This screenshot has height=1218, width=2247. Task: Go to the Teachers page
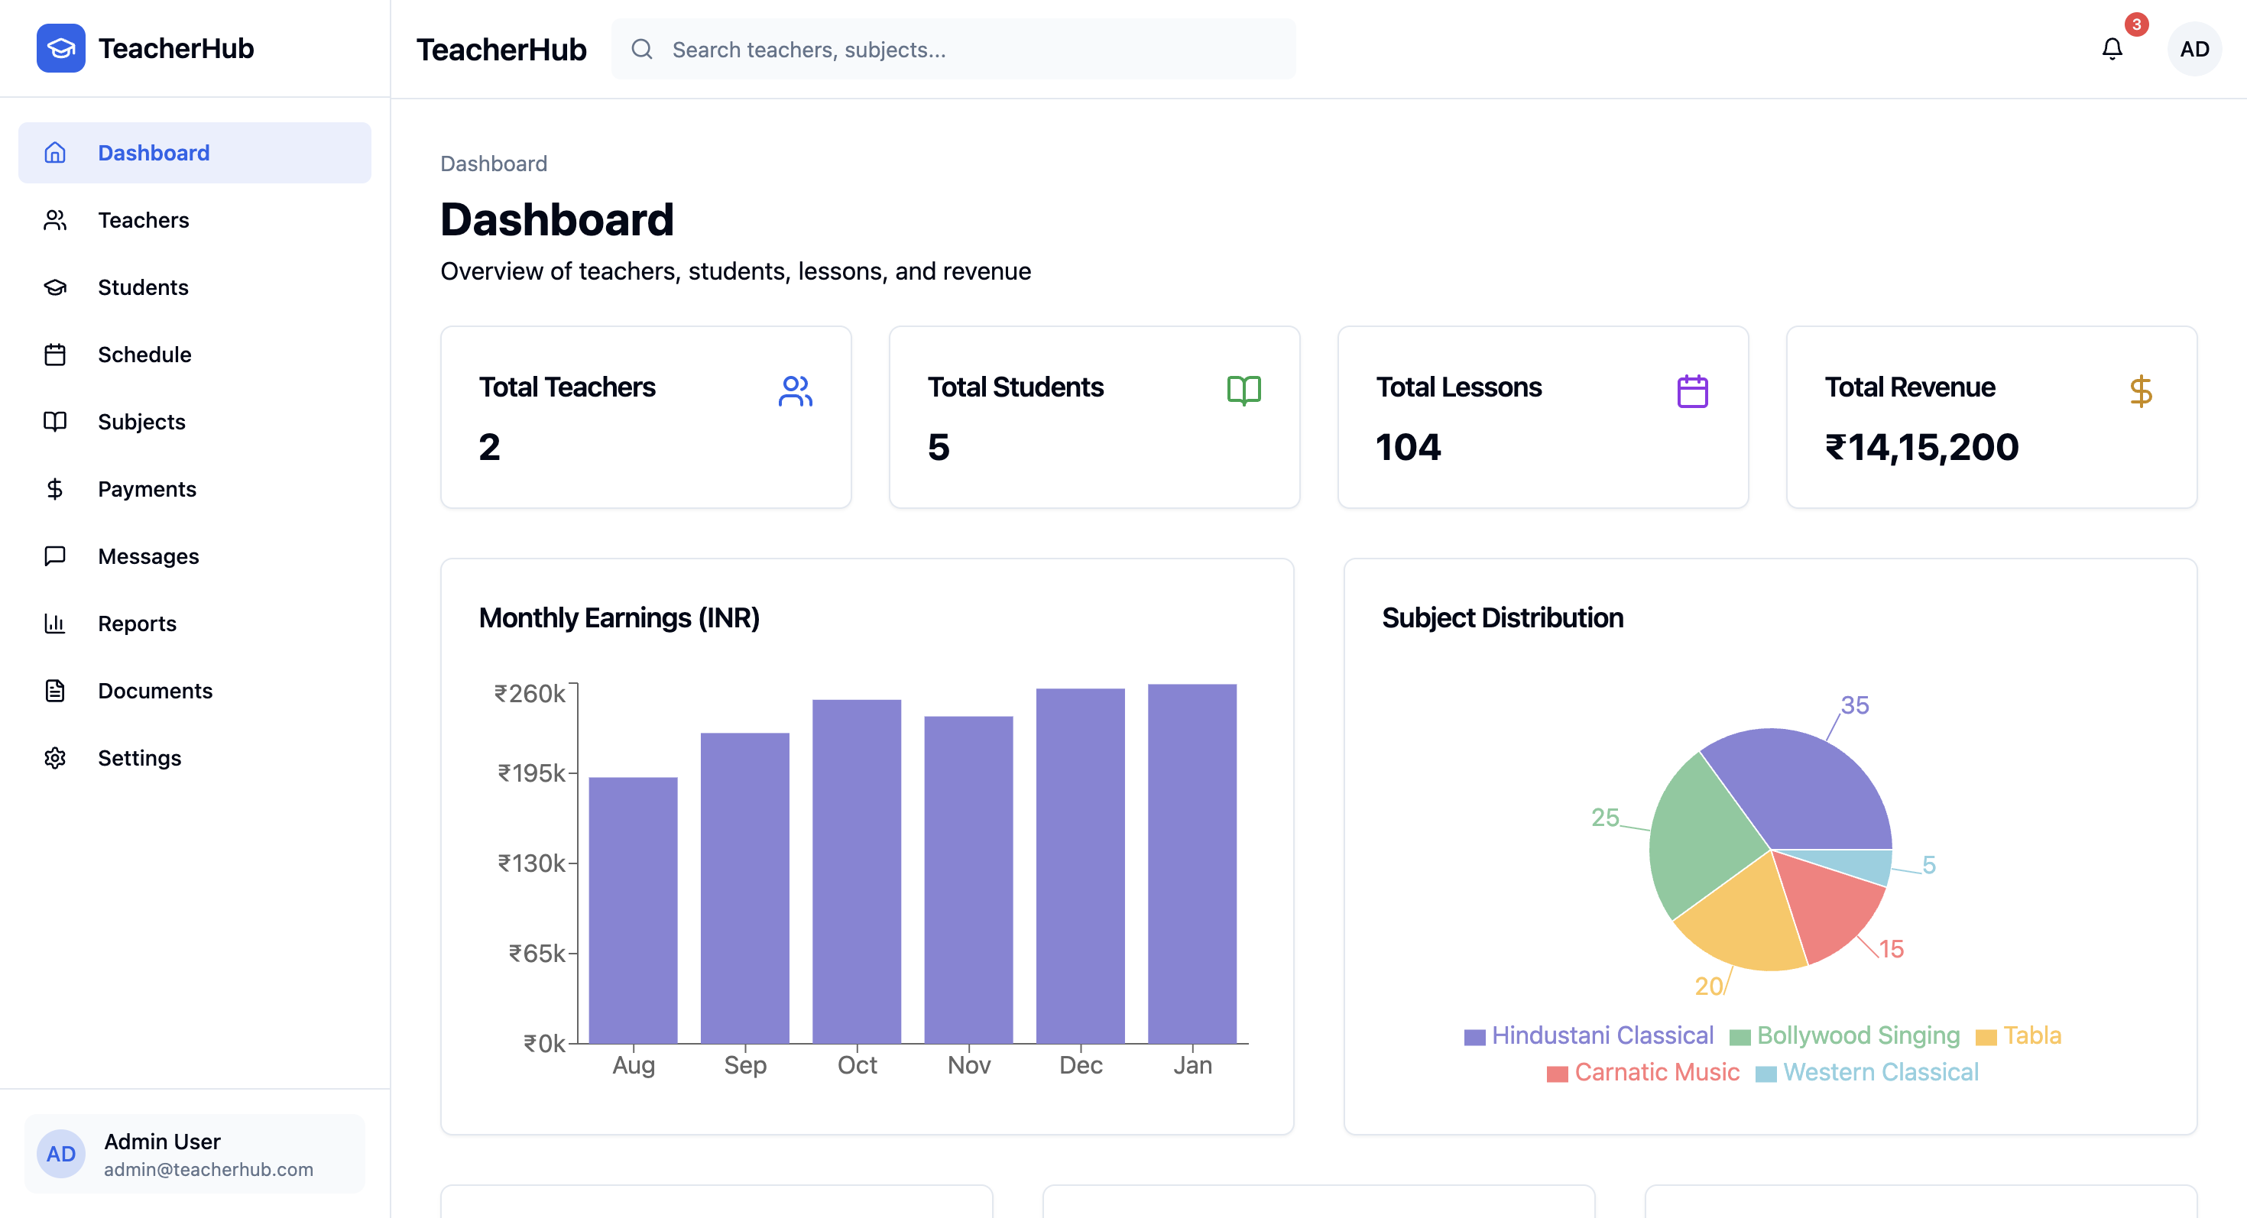click(x=195, y=220)
